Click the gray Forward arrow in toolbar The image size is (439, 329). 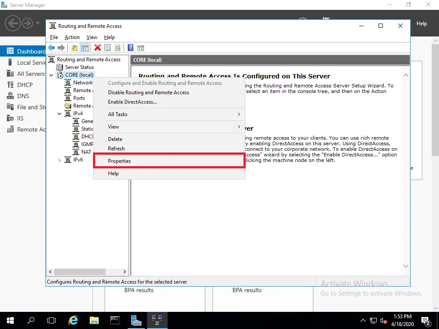coord(61,48)
